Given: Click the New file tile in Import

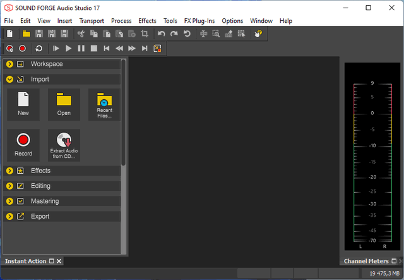Looking at the screenshot, I should 23,104.
